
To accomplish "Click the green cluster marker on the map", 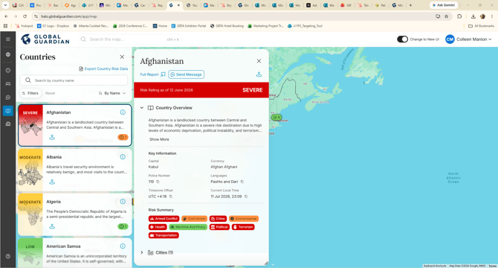I will click(x=277, y=118).
